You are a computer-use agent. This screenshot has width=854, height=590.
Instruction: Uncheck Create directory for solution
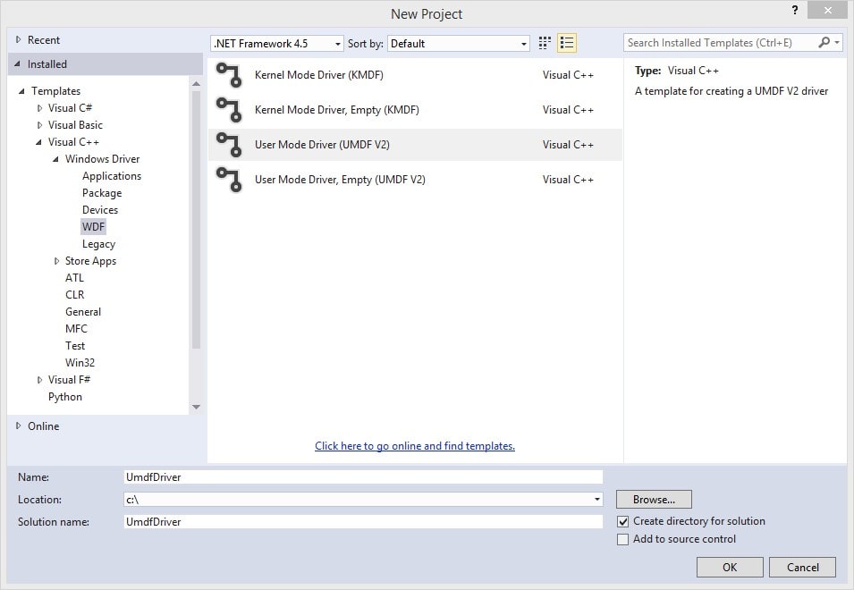coord(623,521)
